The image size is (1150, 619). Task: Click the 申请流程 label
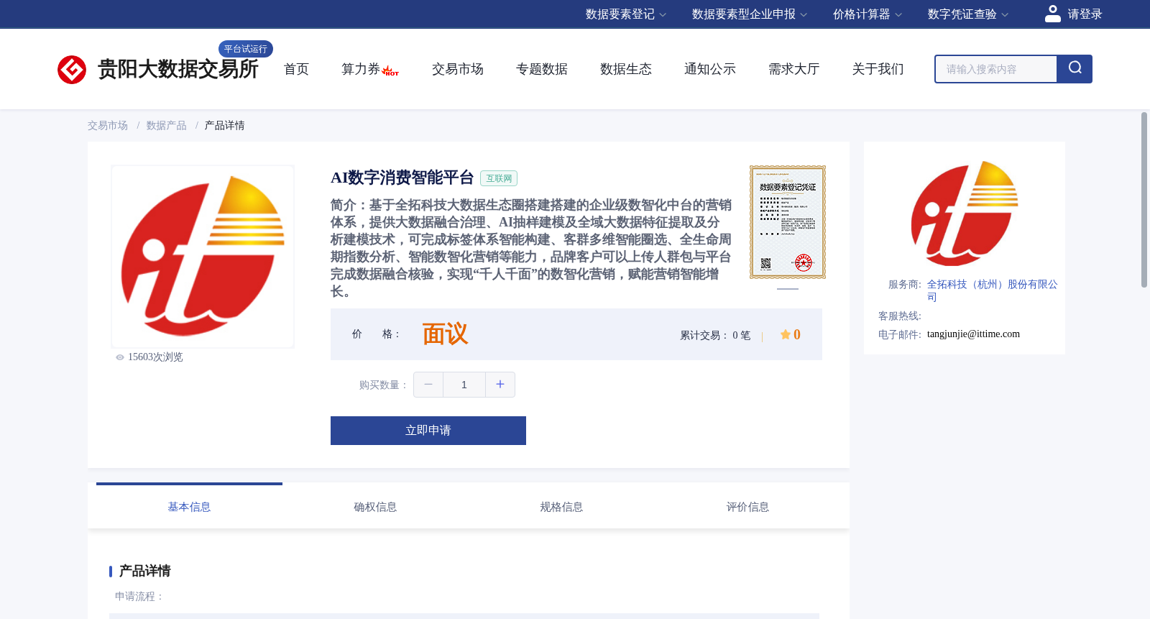140,597
